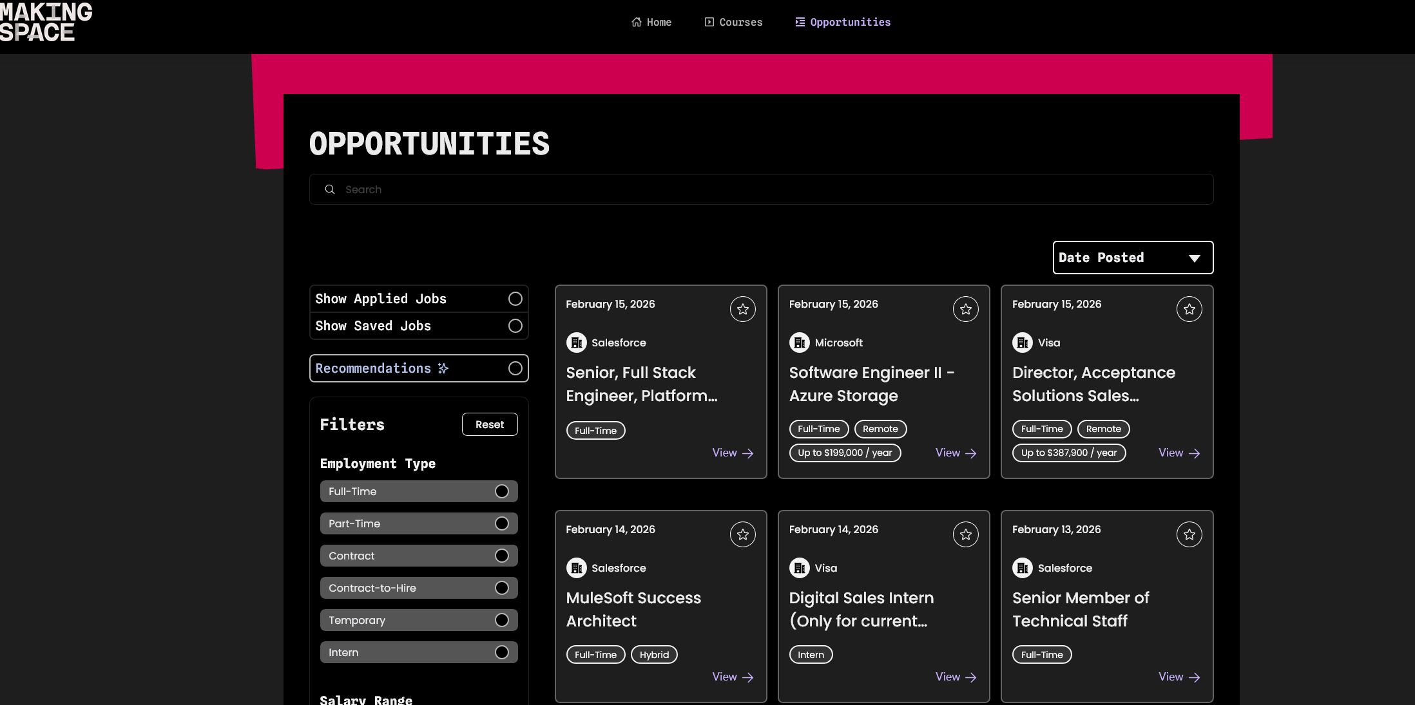Star the Visa Director Acceptance Solutions job
The image size is (1415, 705).
click(1189, 310)
